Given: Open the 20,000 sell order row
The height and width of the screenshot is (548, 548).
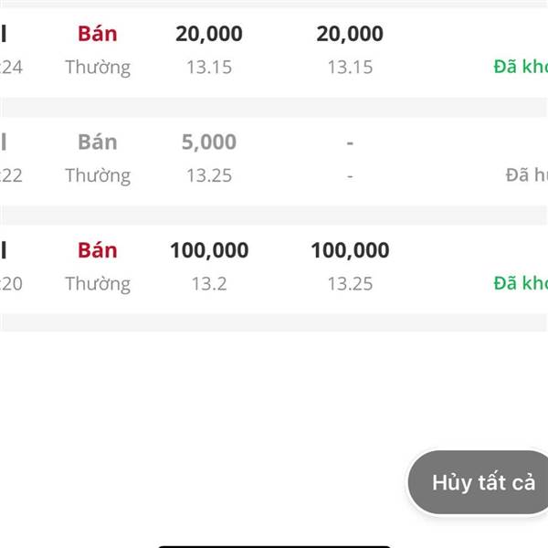Looking at the screenshot, I should (x=274, y=52).
